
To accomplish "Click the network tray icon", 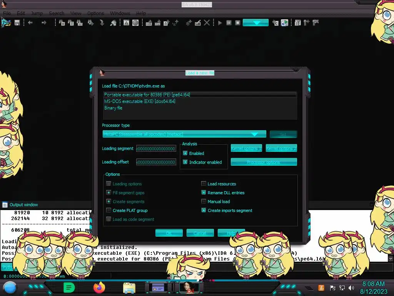I will pyautogui.click(x=342, y=288).
